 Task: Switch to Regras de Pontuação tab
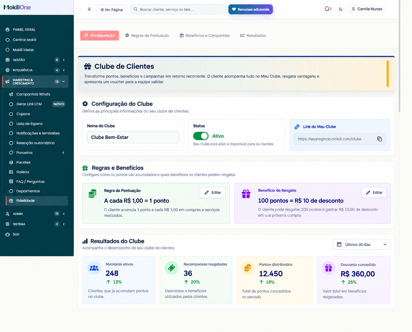pyautogui.click(x=147, y=35)
